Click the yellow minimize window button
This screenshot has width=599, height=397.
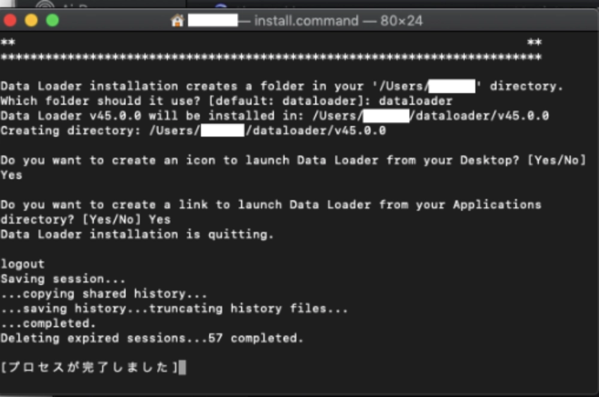pyautogui.click(x=31, y=20)
